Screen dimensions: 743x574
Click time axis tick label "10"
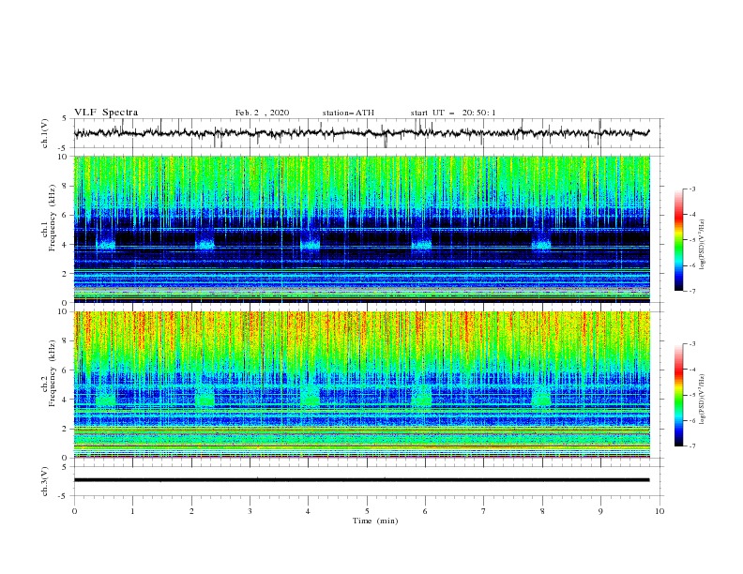[x=660, y=511]
